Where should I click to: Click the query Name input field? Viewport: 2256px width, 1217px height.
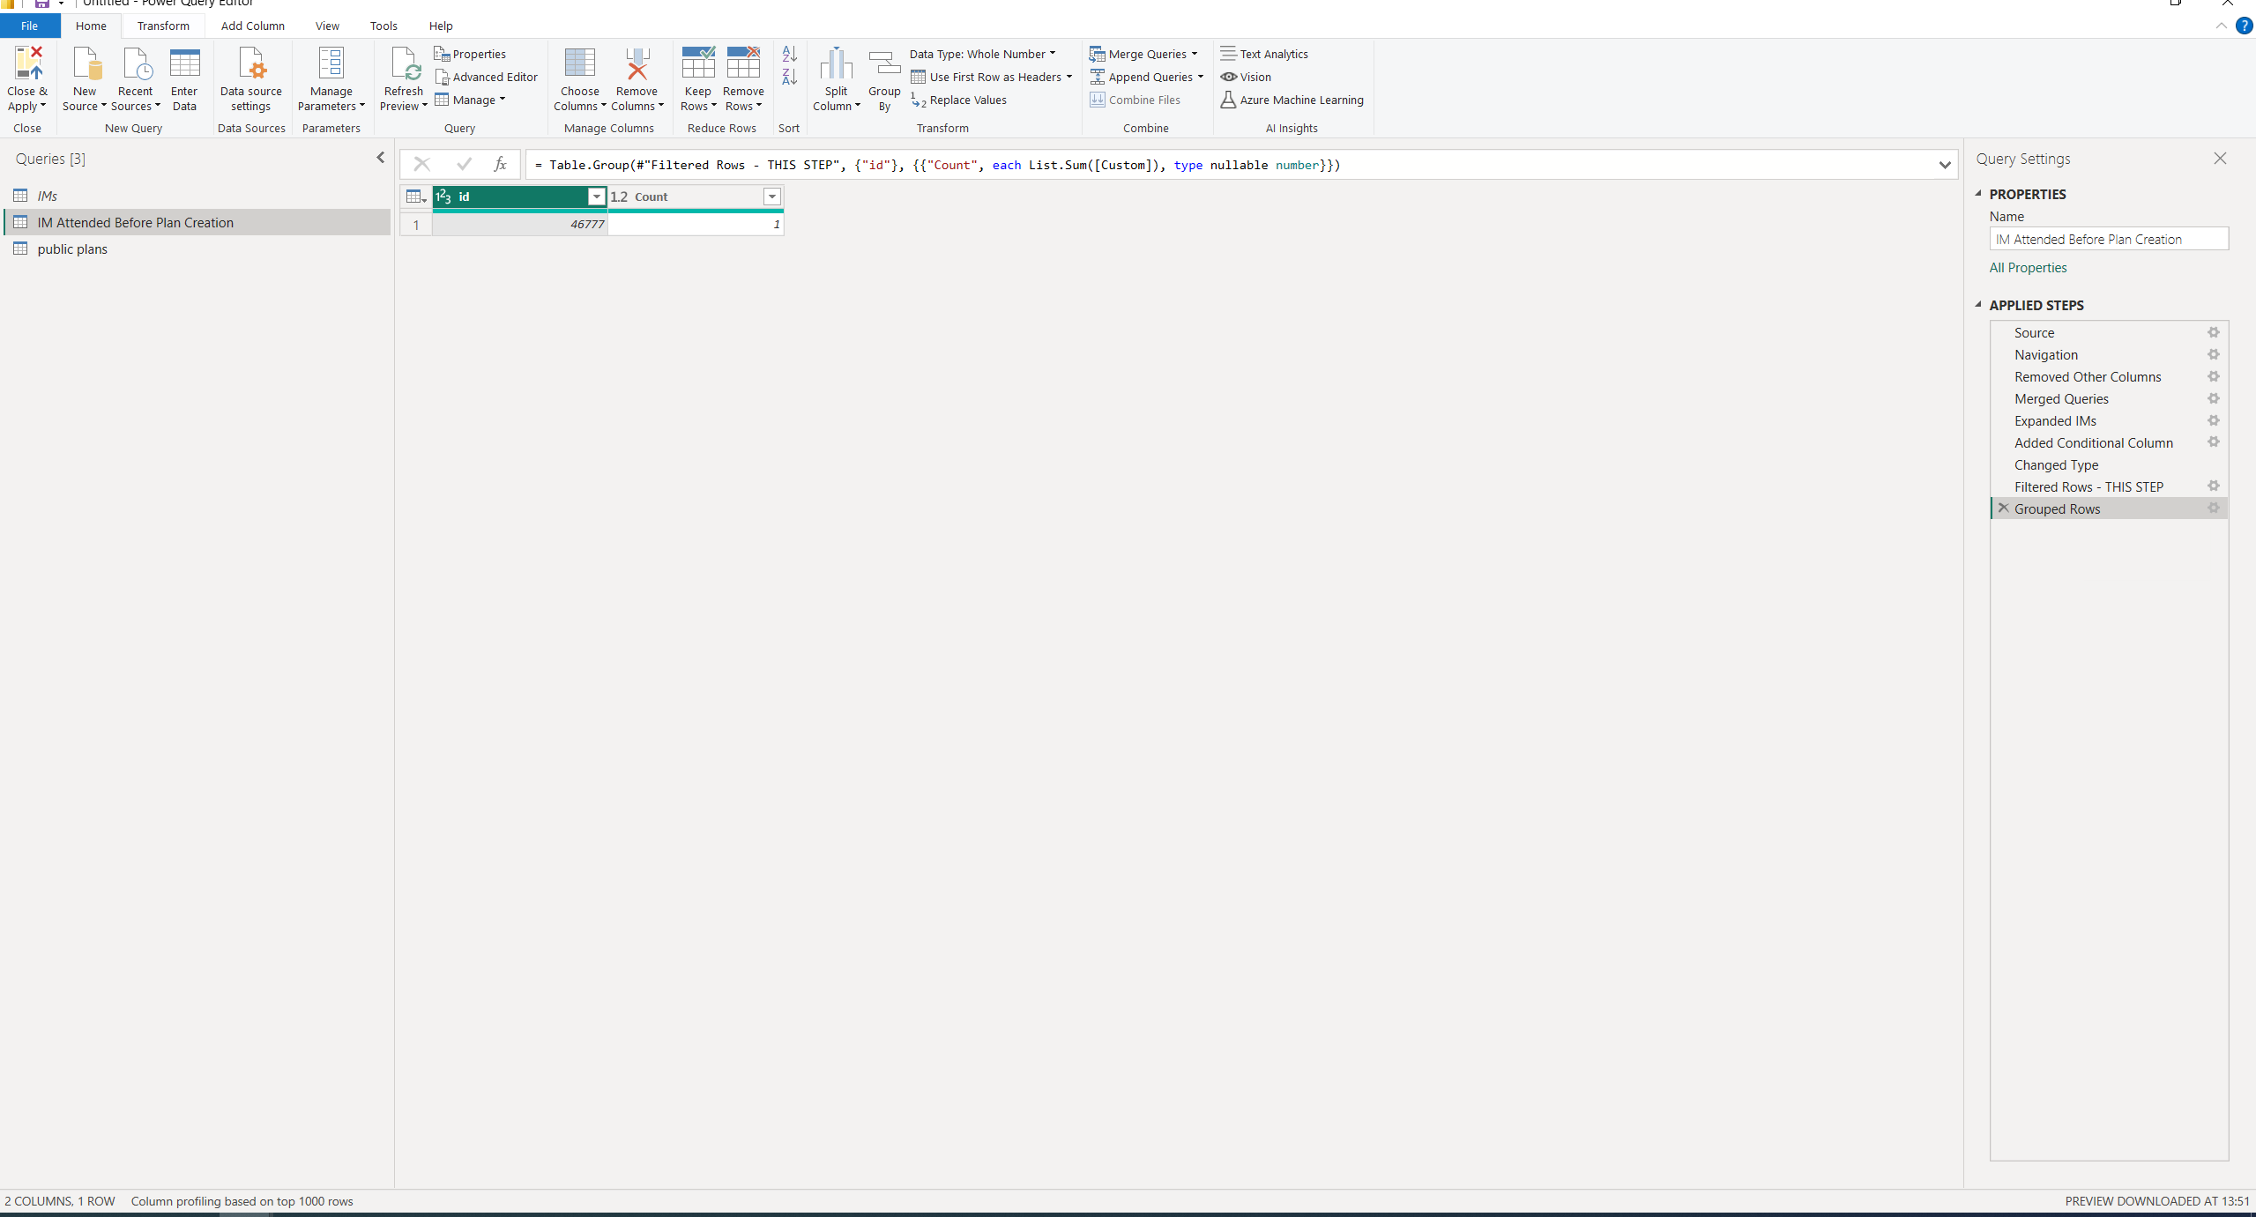[2108, 239]
